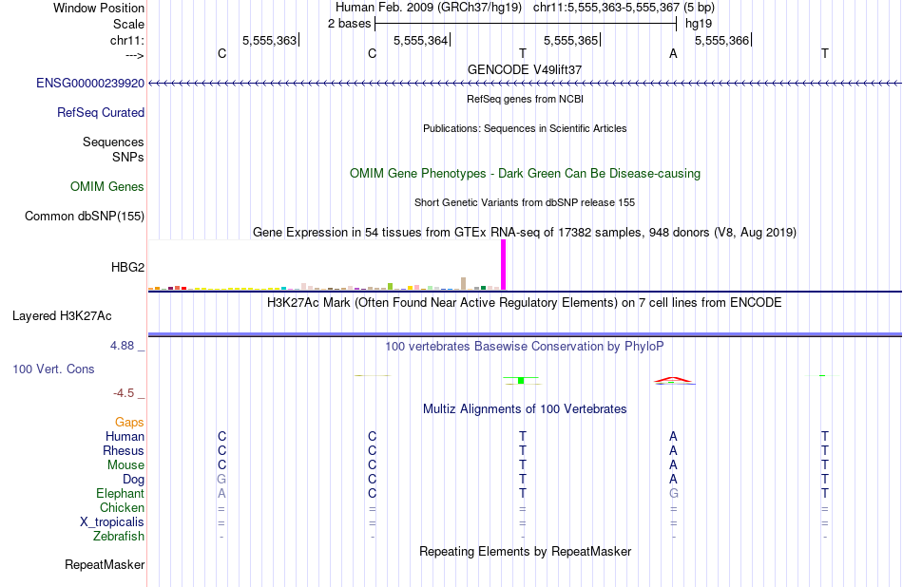The image size is (903, 587).
Task: Click the 100 vertebrates Basewise Conservation title
Action: [x=525, y=347]
